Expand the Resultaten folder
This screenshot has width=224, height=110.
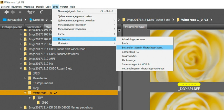click(x=25, y=78)
